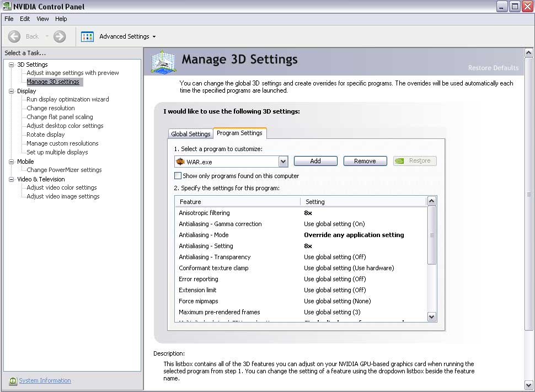Click the settings list scroll up arrow
Screen dimensions: 535x392
tap(432, 201)
